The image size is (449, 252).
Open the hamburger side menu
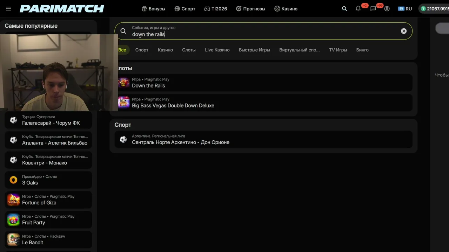(x=8, y=9)
